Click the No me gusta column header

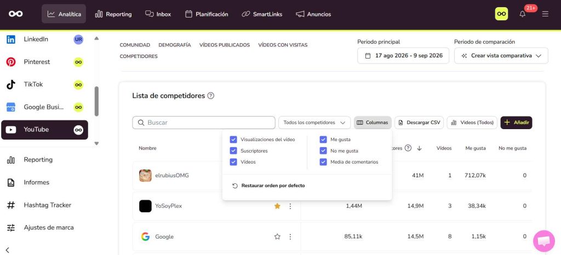pos(512,148)
